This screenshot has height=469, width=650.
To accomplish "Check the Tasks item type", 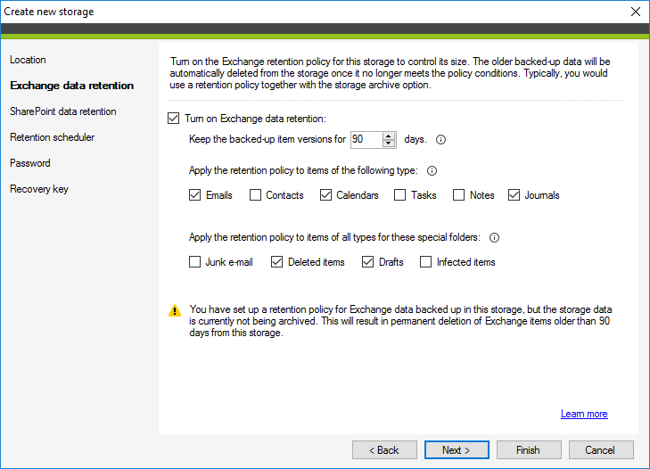I will click(x=400, y=195).
